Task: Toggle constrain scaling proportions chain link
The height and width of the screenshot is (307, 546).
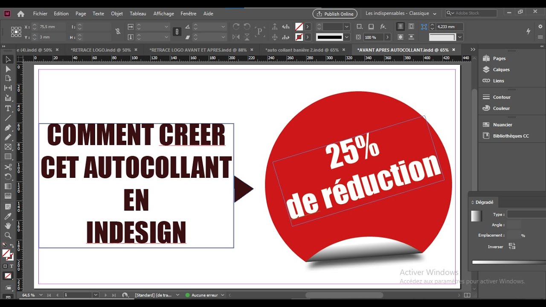Action: 177,32
